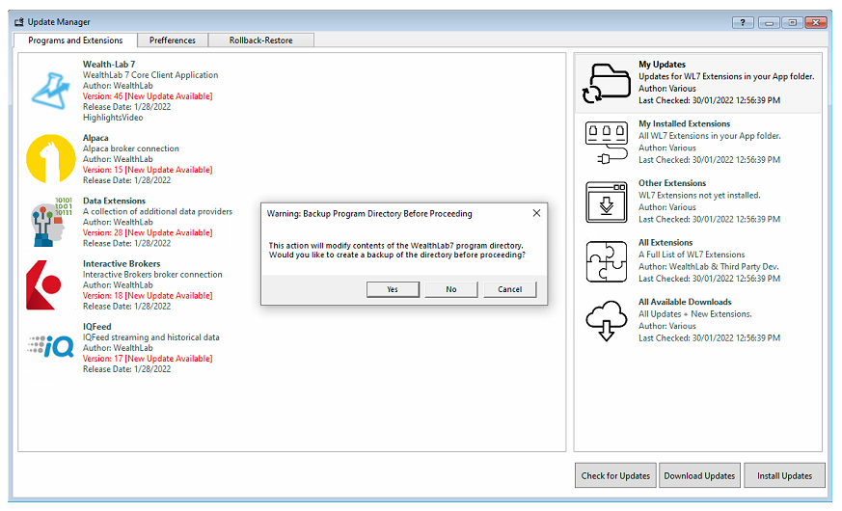The height and width of the screenshot is (511, 842).
Task: Click the All Available Downloads cloud icon
Action: click(607, 321)
